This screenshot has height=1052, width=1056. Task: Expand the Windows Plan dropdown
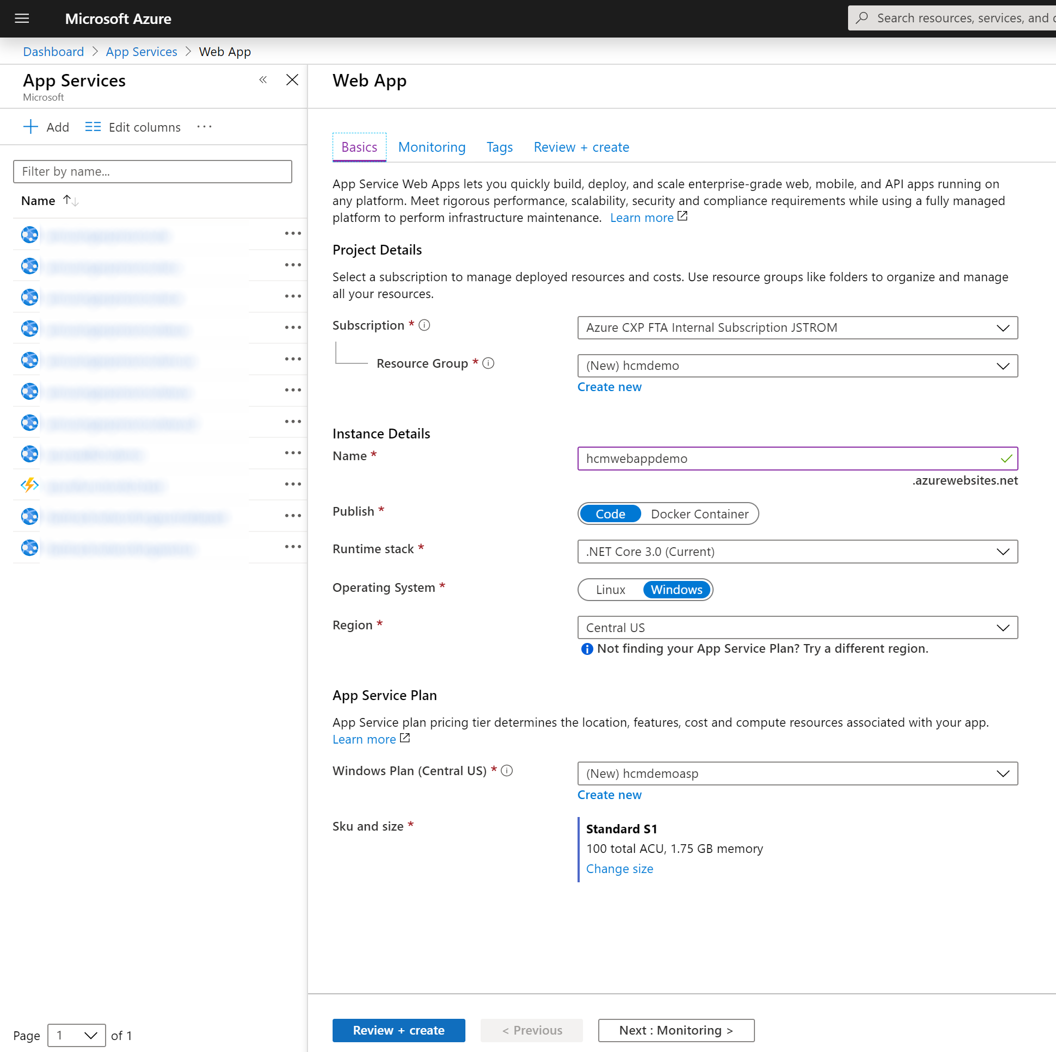click(x=1003, y=773)
